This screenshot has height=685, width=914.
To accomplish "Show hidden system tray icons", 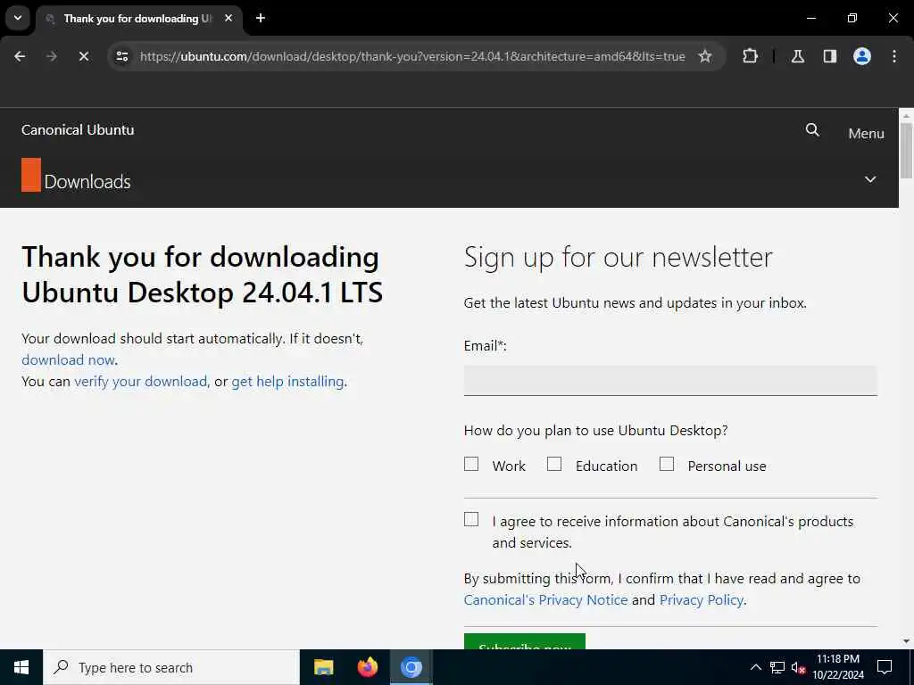I will point(755,667).
